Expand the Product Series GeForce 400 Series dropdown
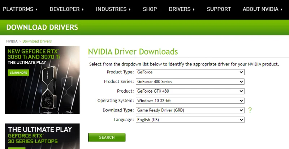The height and width of the screenshot is (149, 289). [190, 81]
